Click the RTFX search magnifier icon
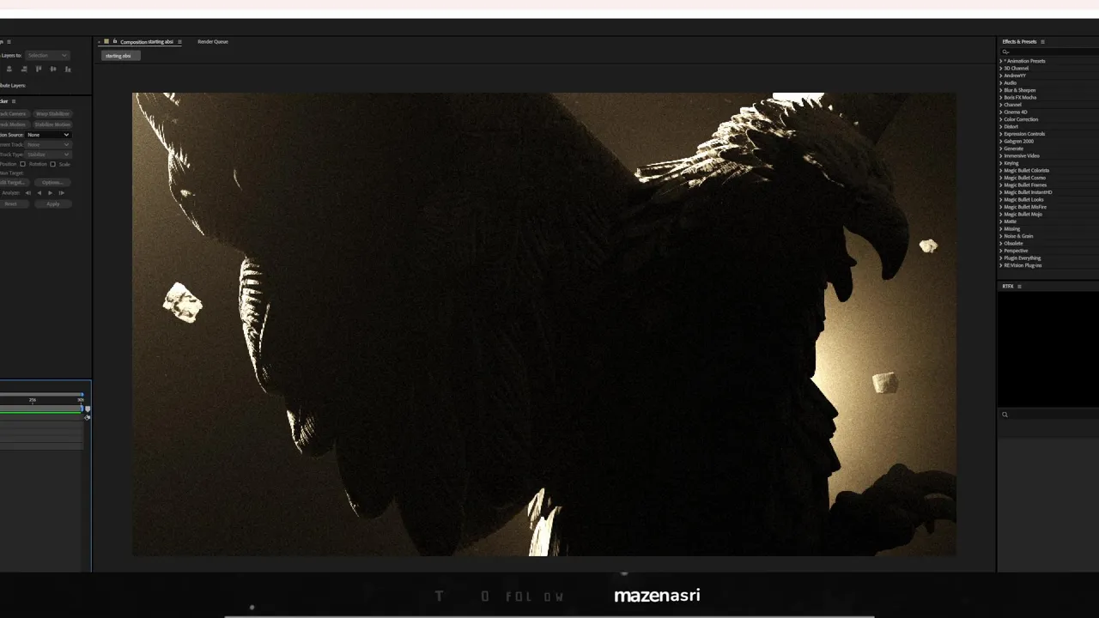Image resolution: width=1099 pixels, height=618 pixels. pyautogui.click(x=1005, y=415)
